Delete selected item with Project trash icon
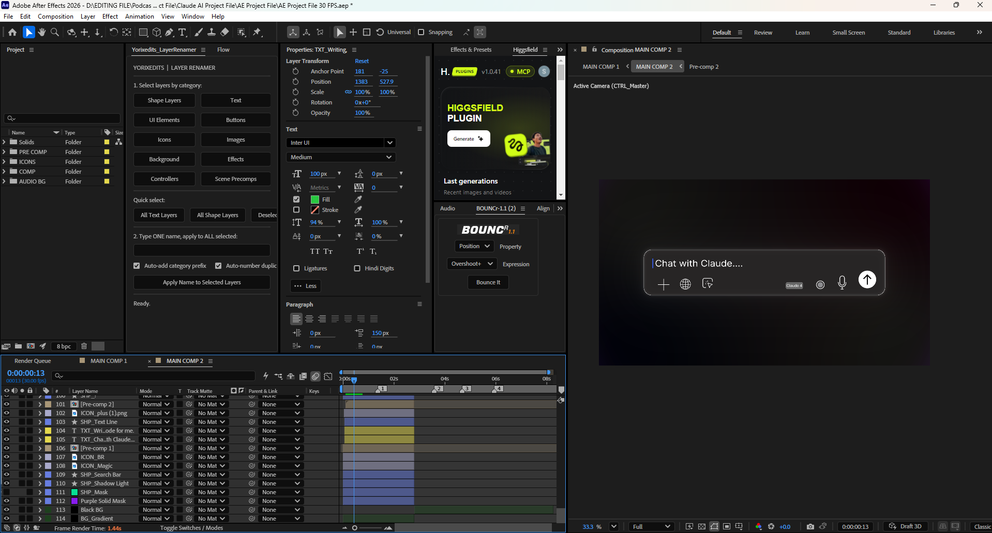This screenshot has height=533, width=992. click(x=84, y=346)
